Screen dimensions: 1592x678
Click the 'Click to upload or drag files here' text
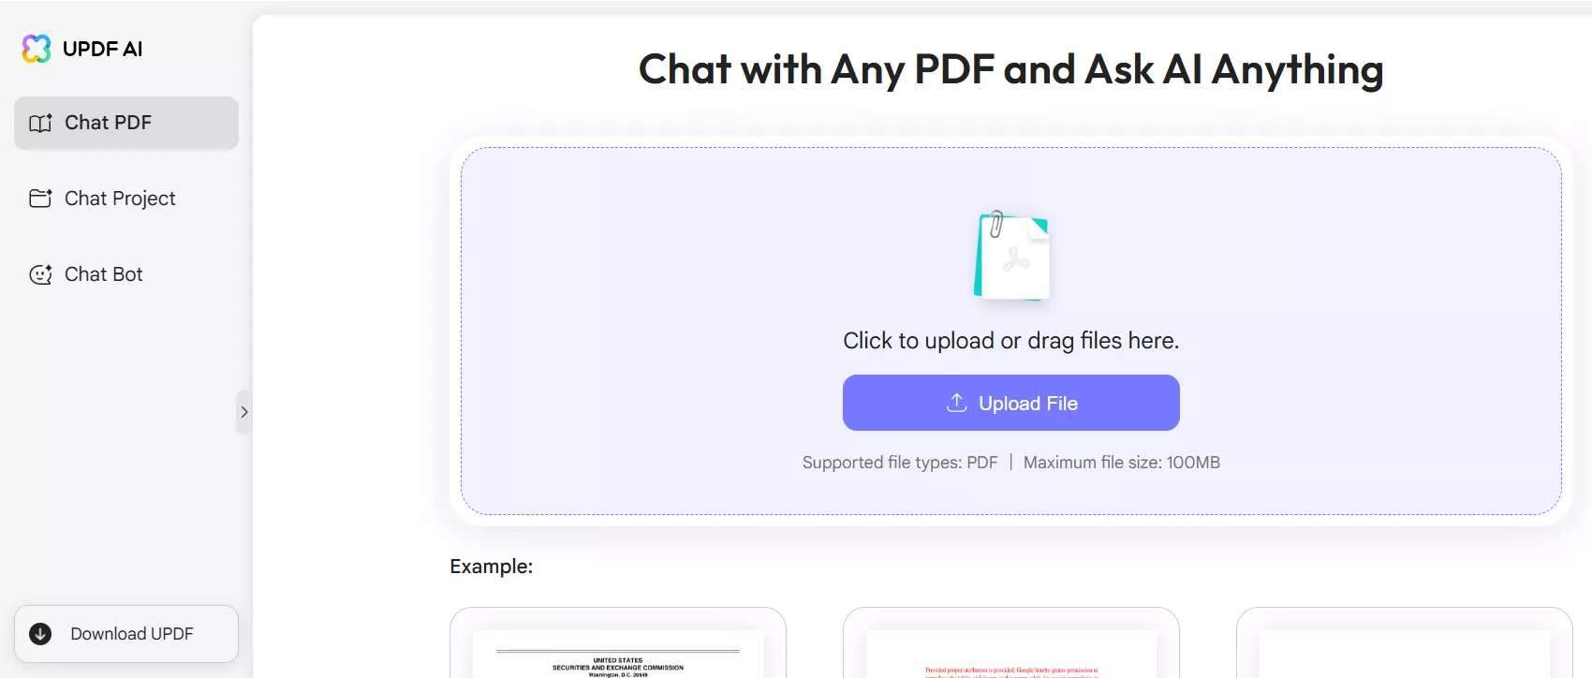[x=1011, y=341]
